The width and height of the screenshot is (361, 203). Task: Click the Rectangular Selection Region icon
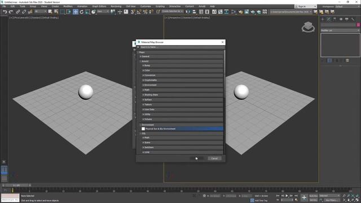[63, 12]
